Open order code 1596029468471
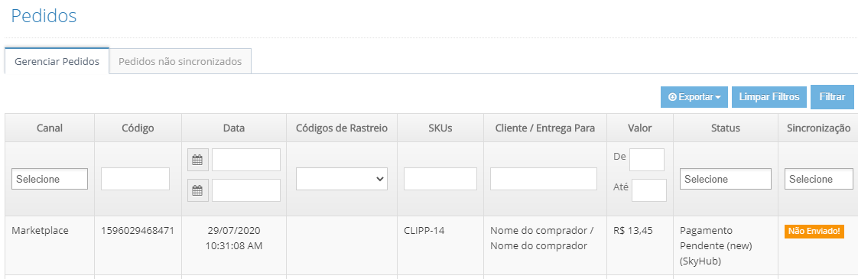This screenshot has width=858, height=279. [x=138, y=230]
